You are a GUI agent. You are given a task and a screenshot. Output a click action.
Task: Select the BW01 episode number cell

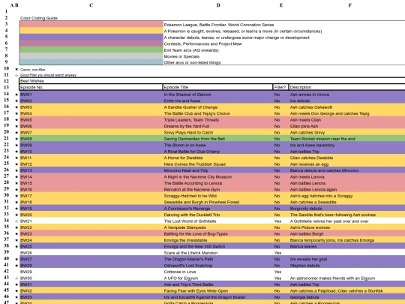click(x=91, y=95)
